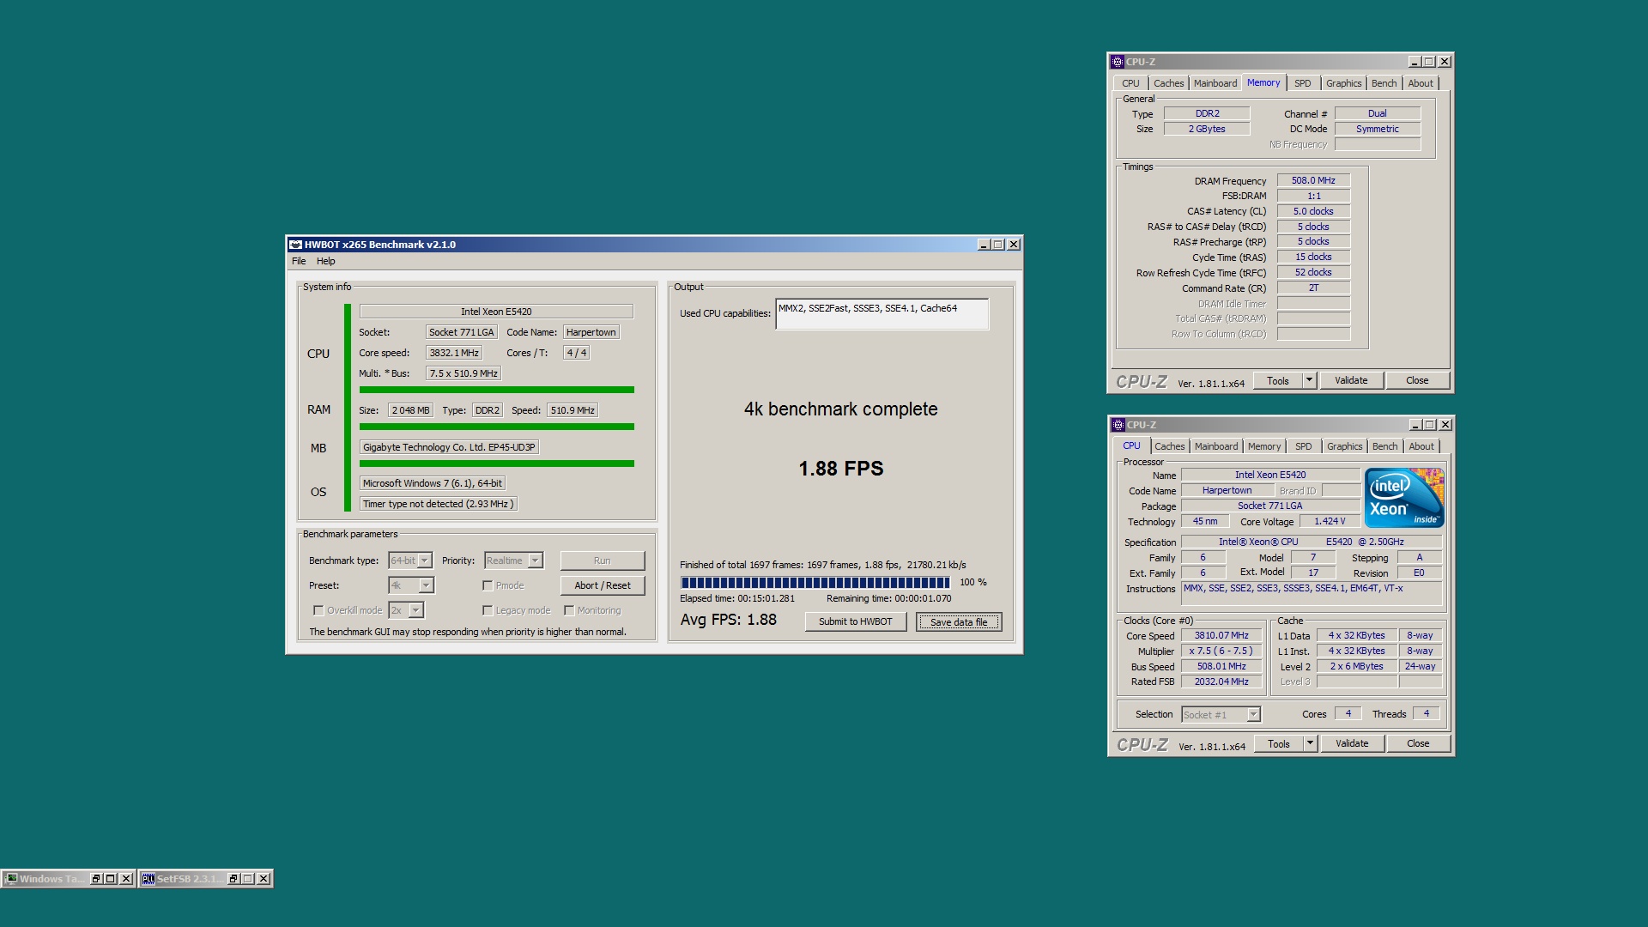1648x927 pixels.
Task: Open the Priority Realtime dropdown
Action: (535, 560)
